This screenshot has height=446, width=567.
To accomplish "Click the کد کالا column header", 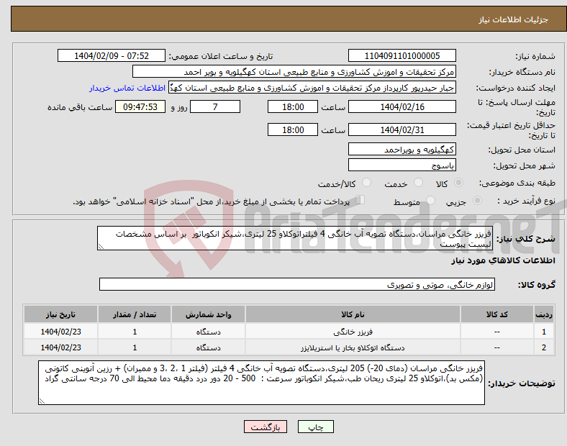I will coord(497,314).
